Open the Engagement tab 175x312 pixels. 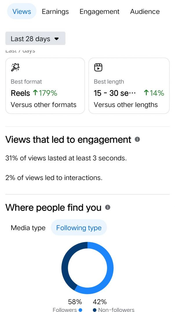(x=99, y=12)
